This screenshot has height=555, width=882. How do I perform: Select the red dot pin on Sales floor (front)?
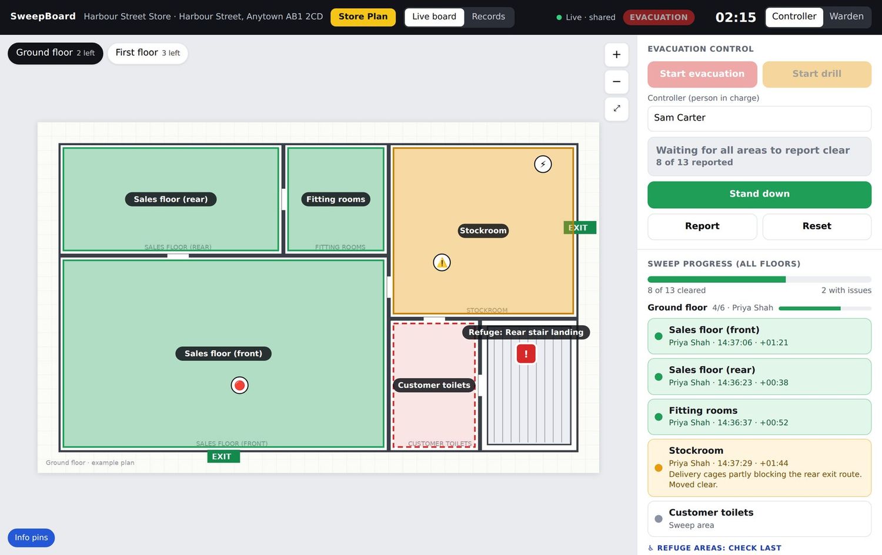(239, 385)
